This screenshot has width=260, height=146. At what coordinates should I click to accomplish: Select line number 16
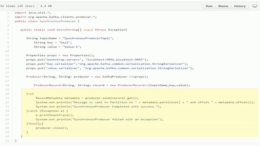(7, 77)
